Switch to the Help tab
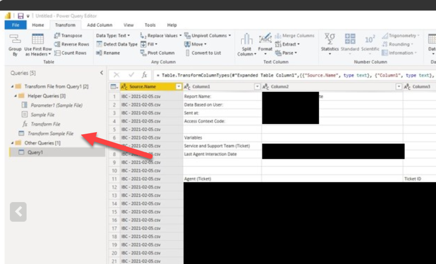Viewport: 436px width, 264px height. [x=172, y=25]
